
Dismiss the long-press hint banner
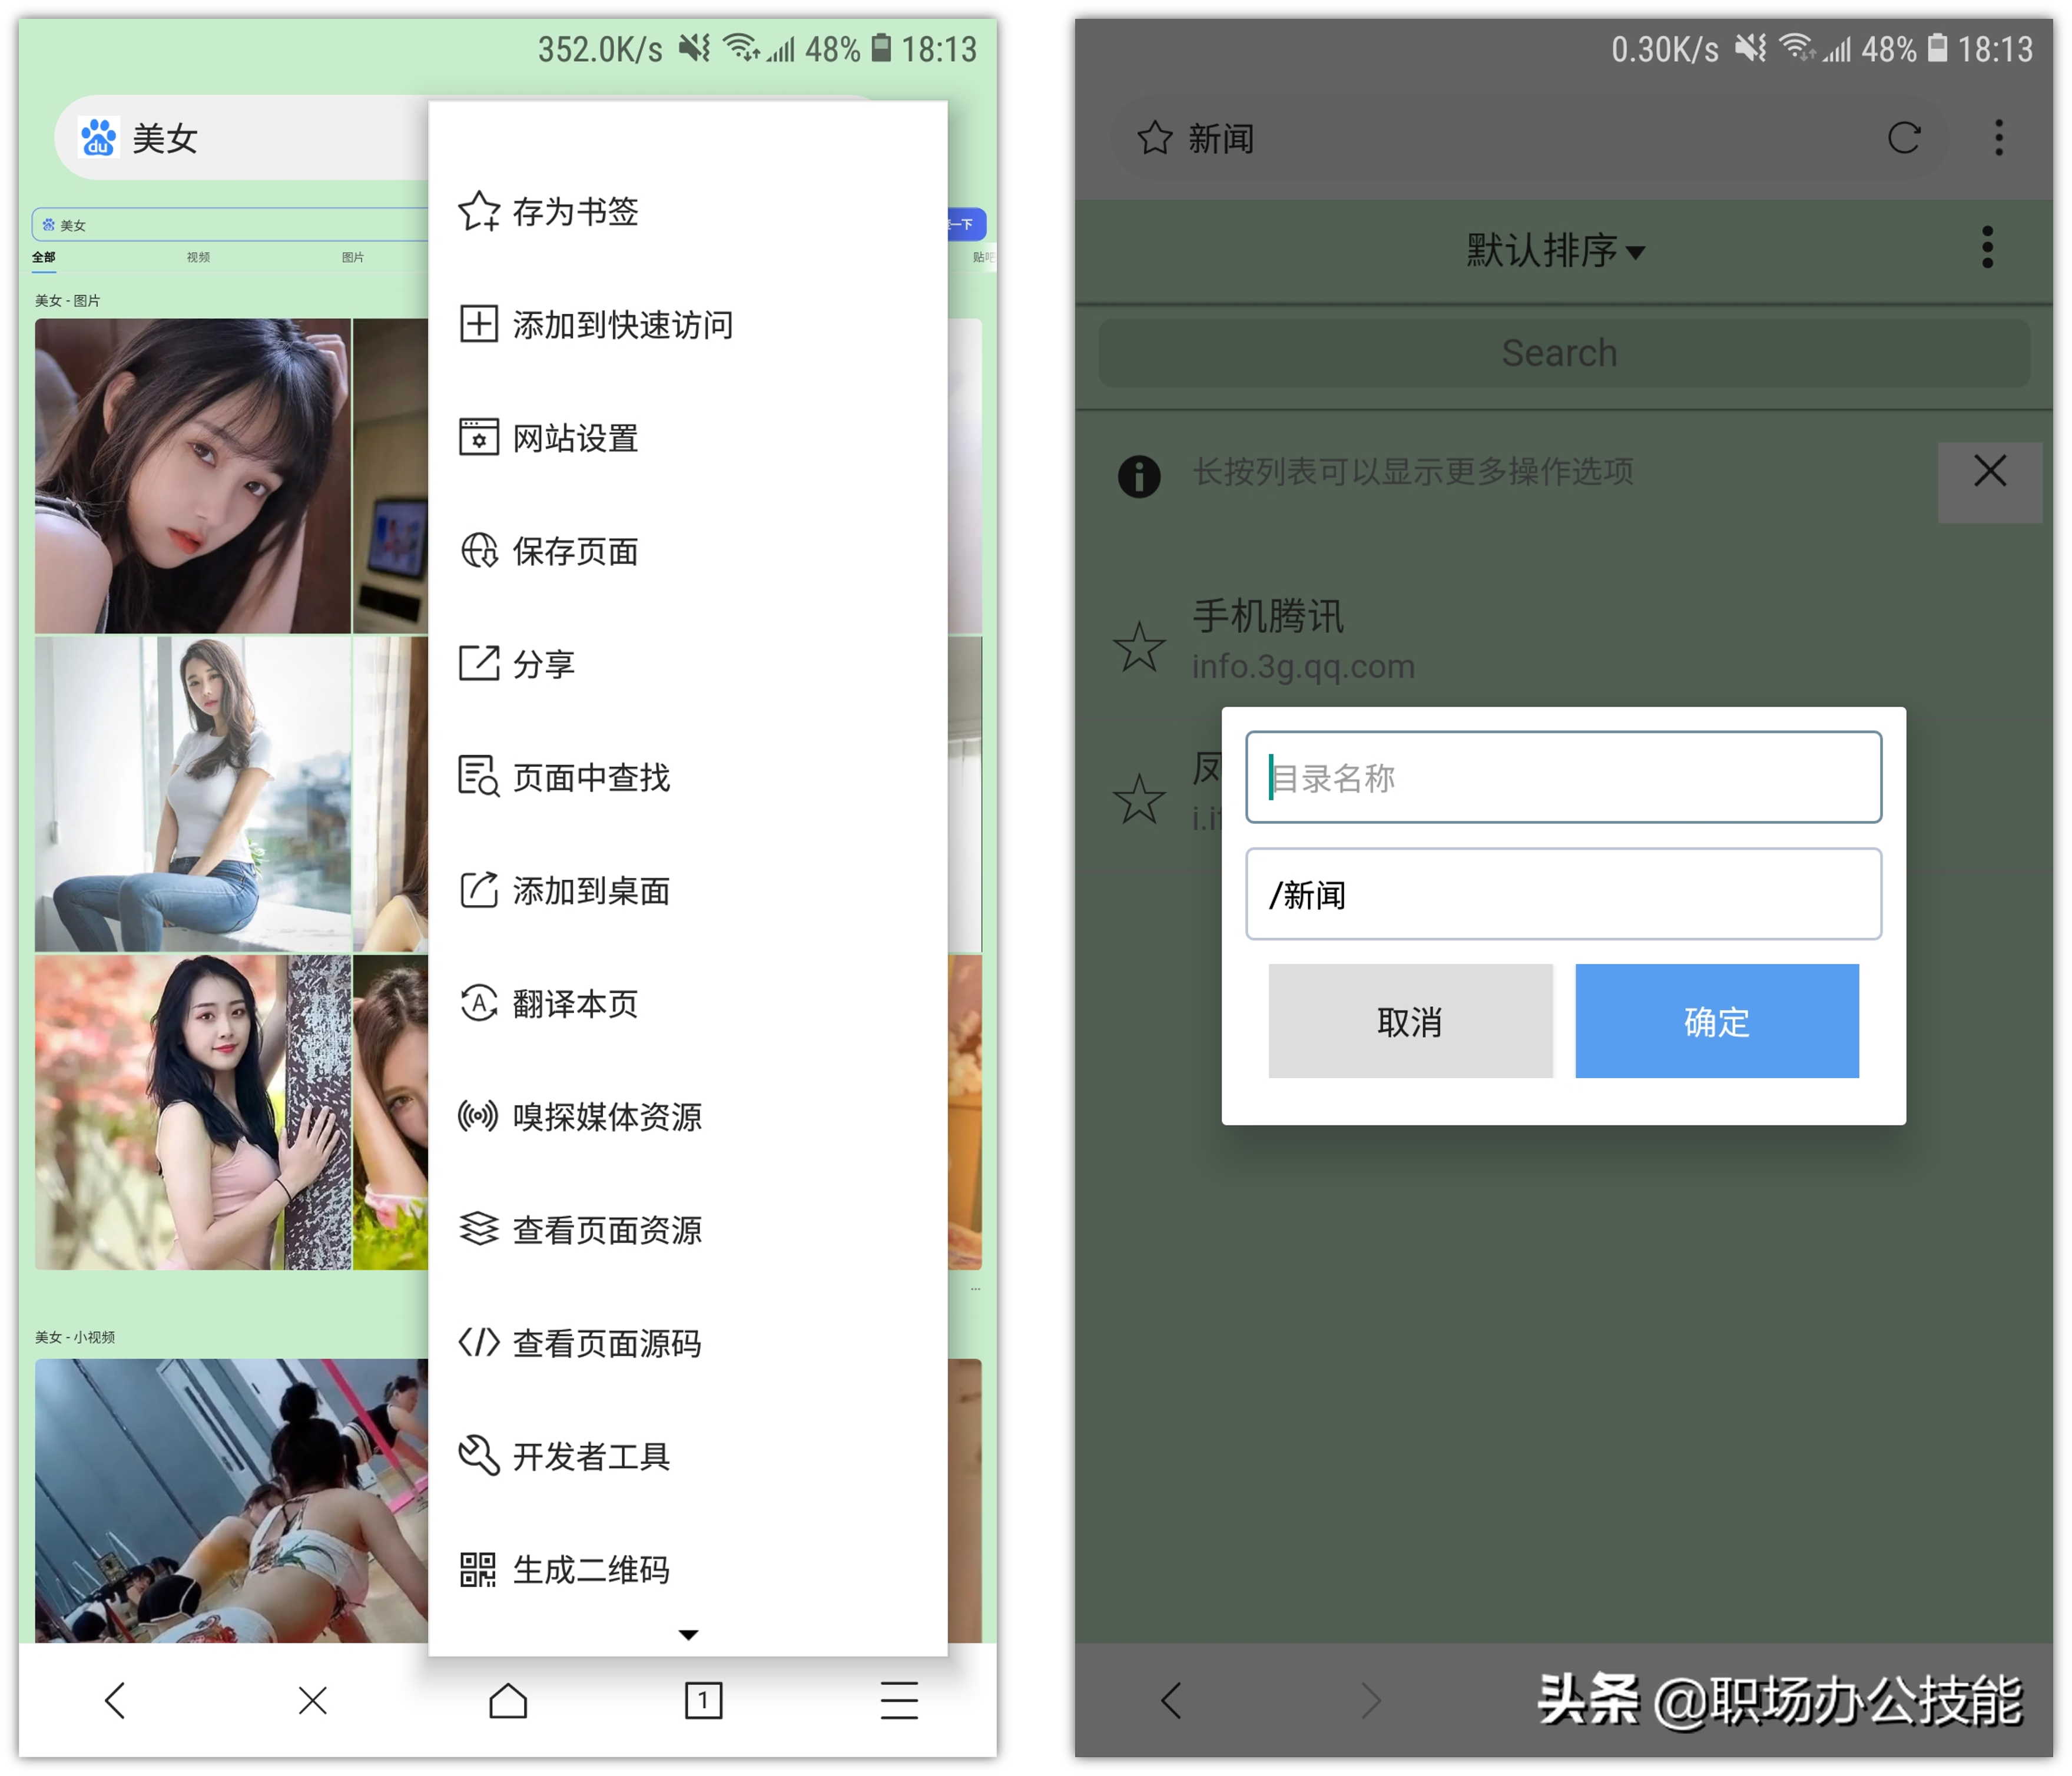pos(1989,472)
